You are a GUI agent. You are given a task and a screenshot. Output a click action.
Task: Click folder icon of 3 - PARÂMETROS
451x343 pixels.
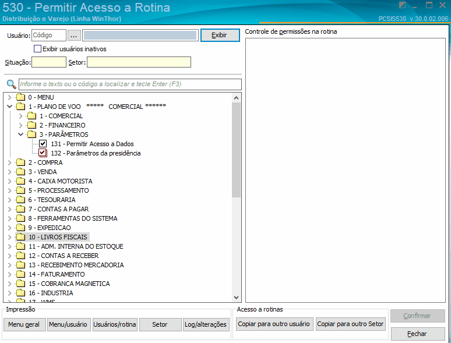pos(31,135)
